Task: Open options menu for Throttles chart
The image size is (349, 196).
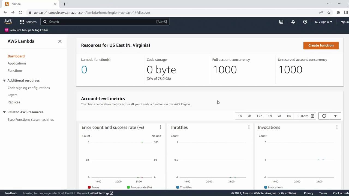Action: point(249,127)
